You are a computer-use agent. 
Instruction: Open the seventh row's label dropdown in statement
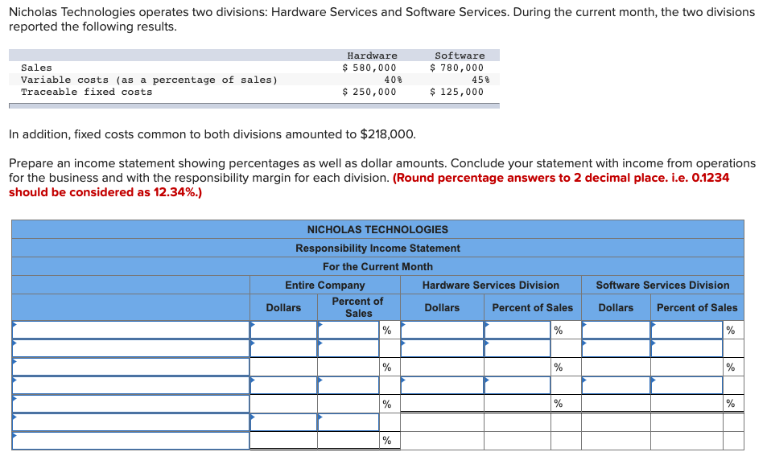click(x=130, y=441)
